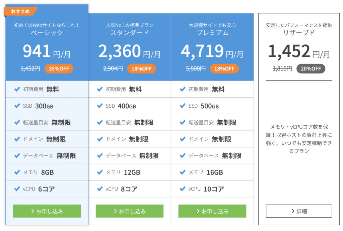This screenshot has width=343, height=231.
Task: Select the スタンダード 18%OFF badge
Action: (141, 69)
